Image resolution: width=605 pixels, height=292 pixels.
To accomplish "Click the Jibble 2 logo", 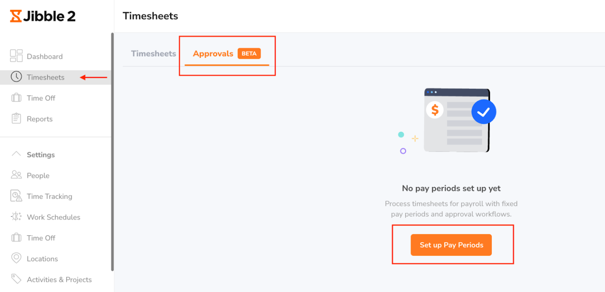I will point(42,16).
